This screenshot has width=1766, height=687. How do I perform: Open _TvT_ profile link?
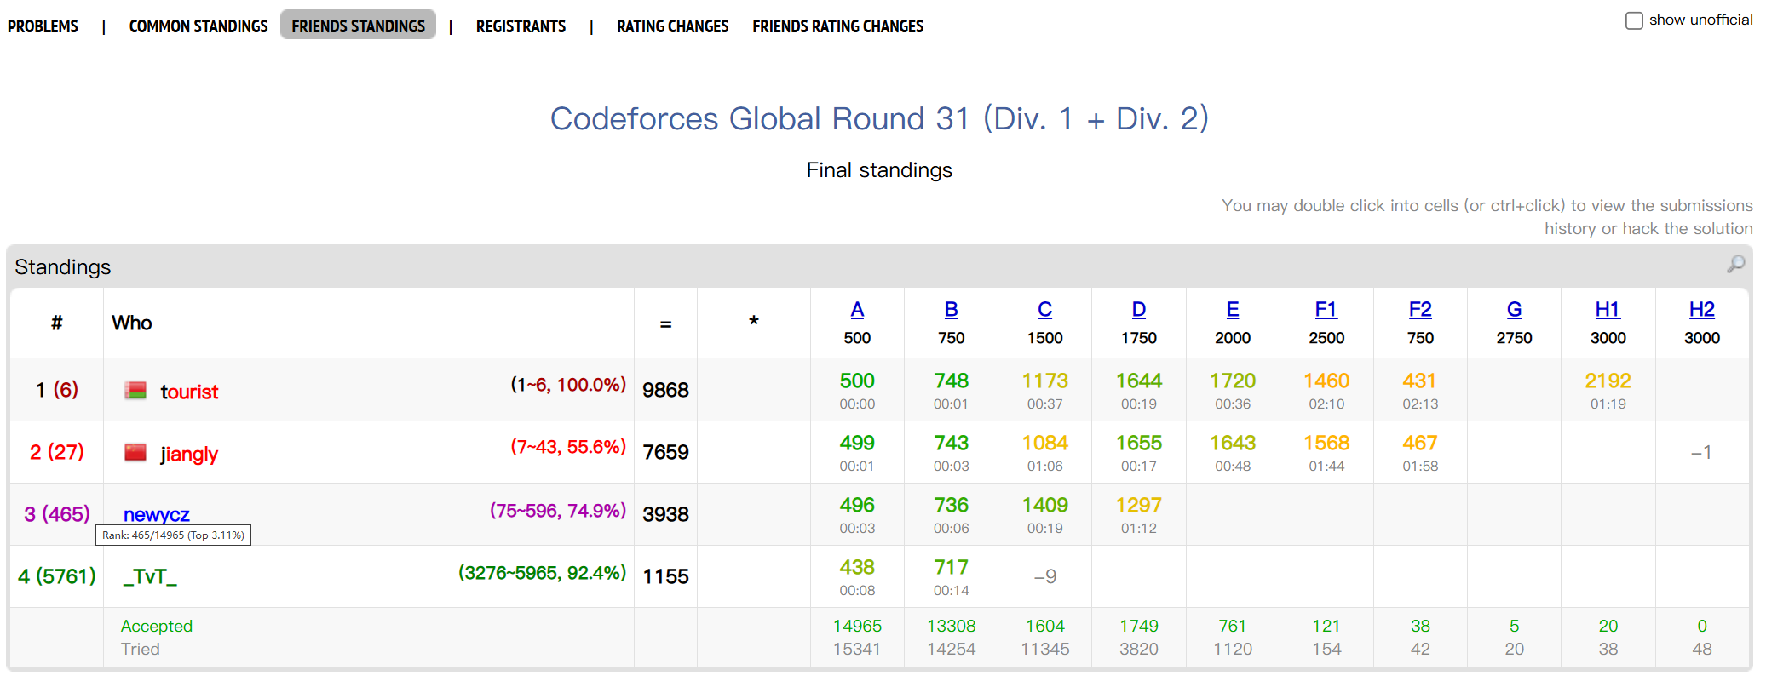click(150, 576)
